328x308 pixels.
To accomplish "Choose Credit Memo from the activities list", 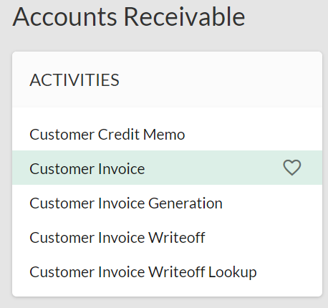I will click(107, 135).
